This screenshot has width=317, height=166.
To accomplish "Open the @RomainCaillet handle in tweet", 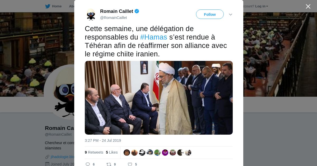I will [x=113, y=18].
